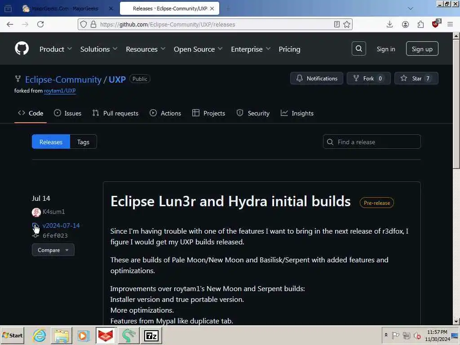
Task: Click the Sign in link
Action: 386,49
